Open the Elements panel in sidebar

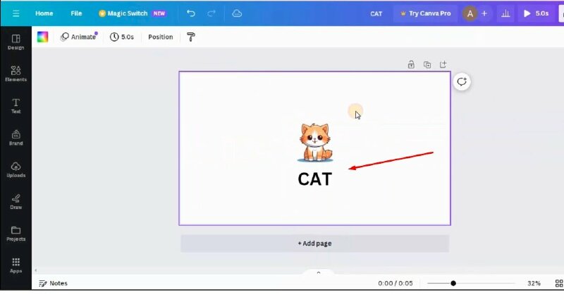click(16, 73)
